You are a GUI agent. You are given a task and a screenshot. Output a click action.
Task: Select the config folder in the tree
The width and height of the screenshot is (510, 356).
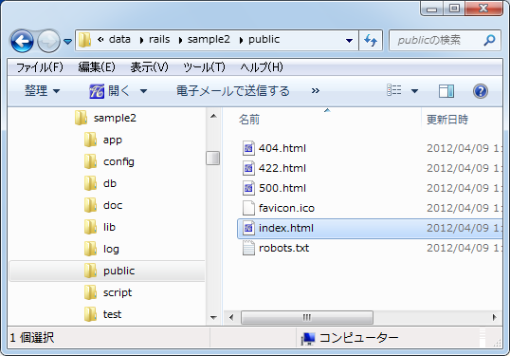point(118,161)
